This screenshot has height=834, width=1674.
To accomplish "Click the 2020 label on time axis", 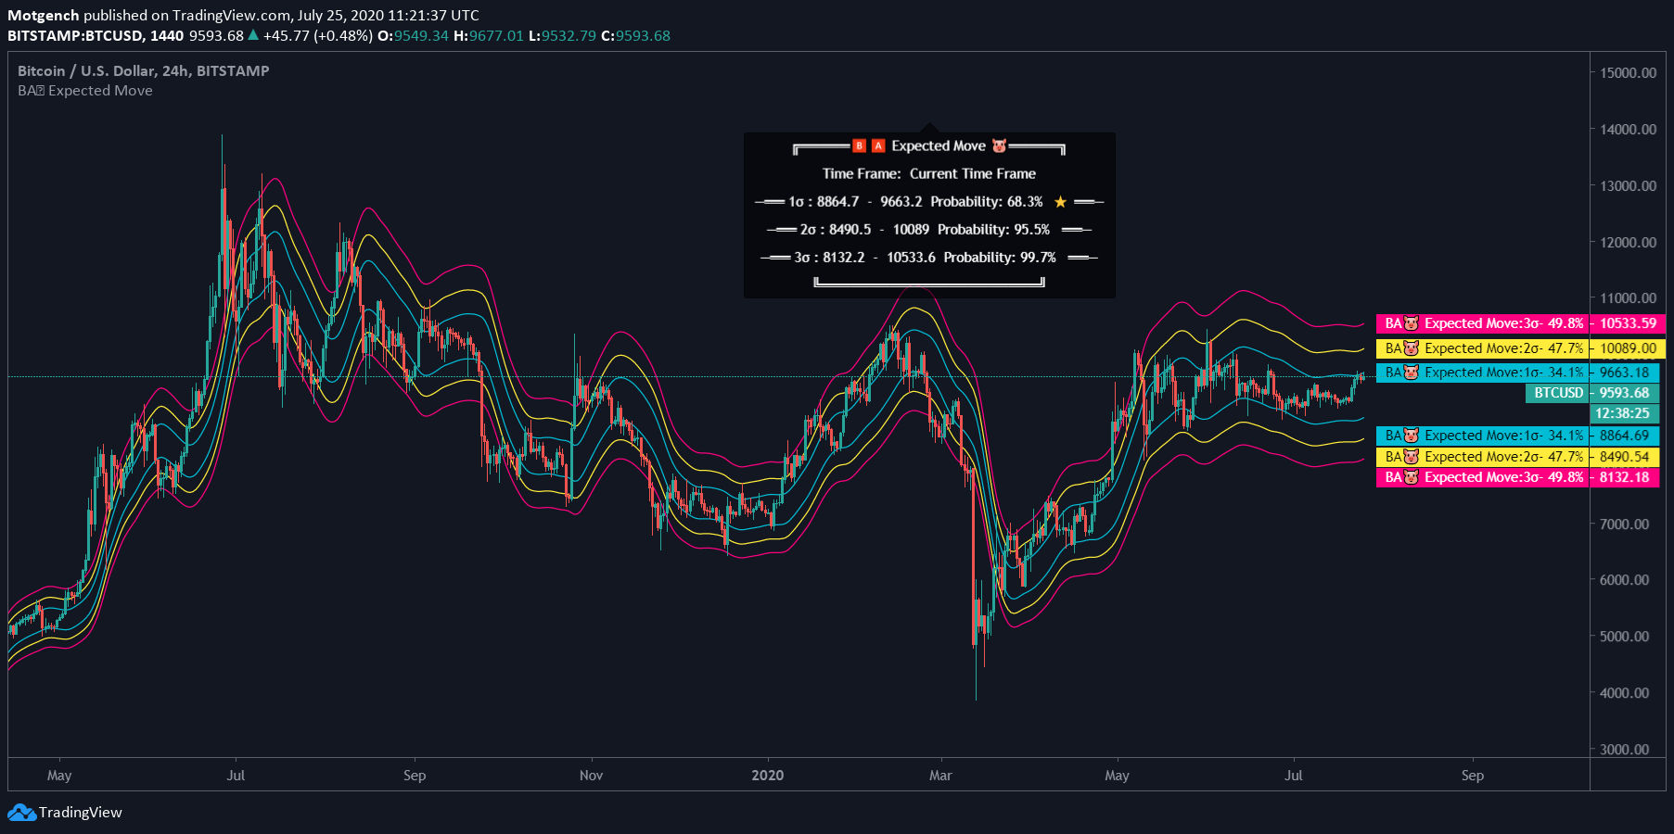I will pyautogui.click(x=768, y=776).
